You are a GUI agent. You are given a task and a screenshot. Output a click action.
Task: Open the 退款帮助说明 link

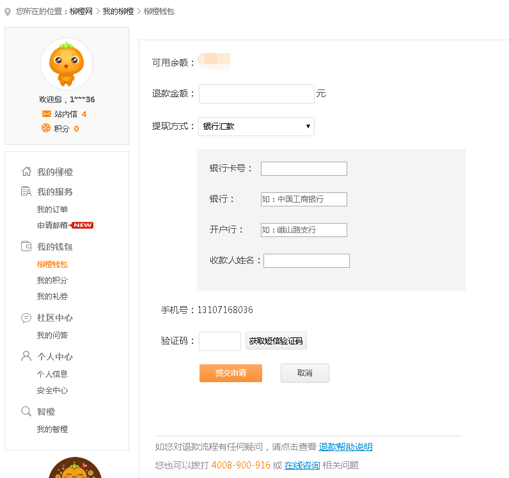345,447
